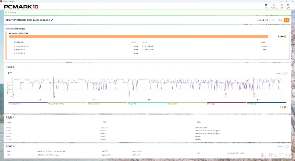
Task: Click the first disabled entry in device column
Action: 198,136
